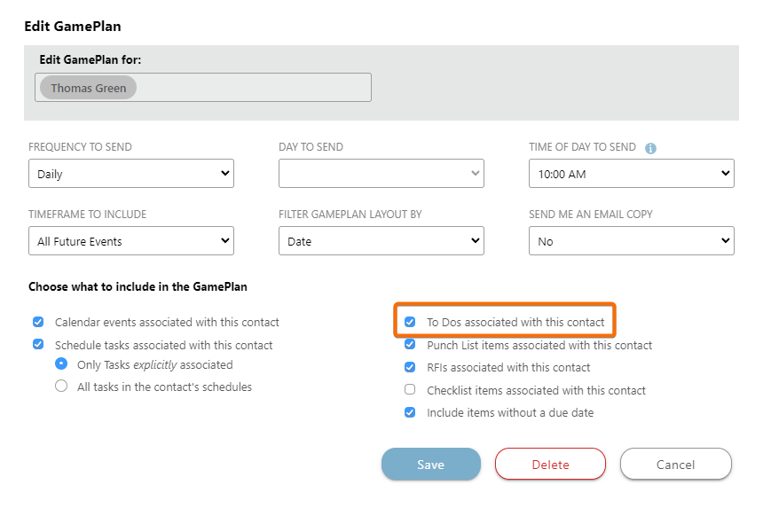Toggle To Dos associated with this contact

pyautogui.click(x=410, y=323)
